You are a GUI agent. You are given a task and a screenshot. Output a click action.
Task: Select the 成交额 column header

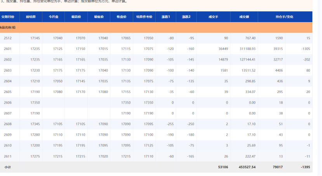pyautogui.click(x=244, y=17)
